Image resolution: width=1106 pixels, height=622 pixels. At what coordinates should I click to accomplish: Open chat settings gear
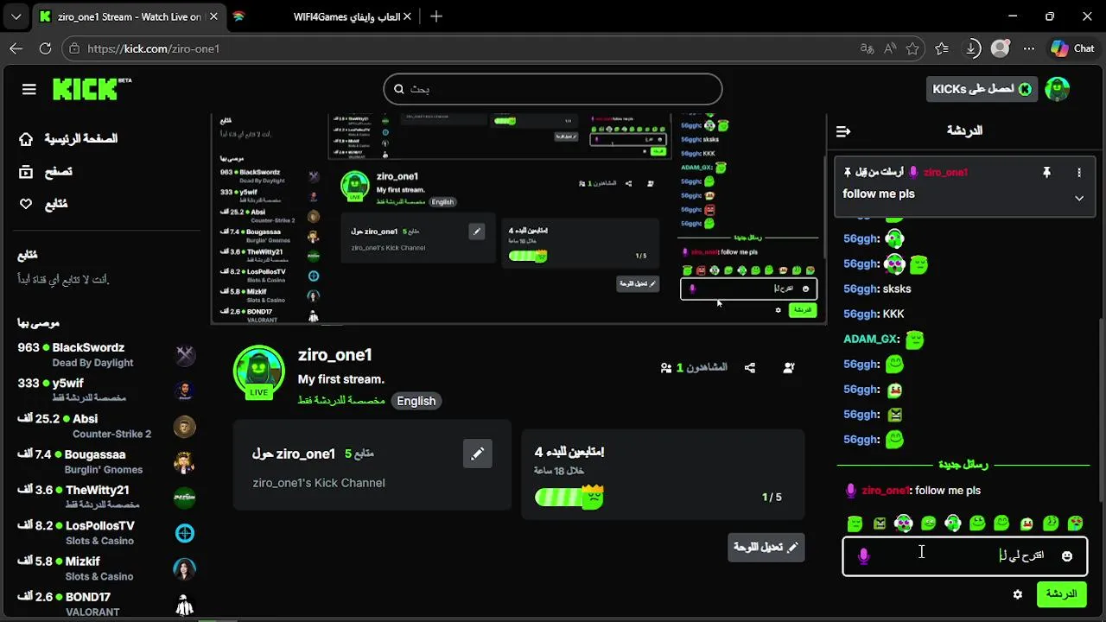pos(1018,595)
